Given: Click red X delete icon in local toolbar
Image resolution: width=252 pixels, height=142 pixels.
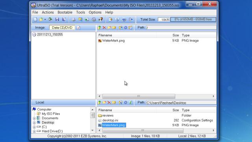Looking at the screenshot, I should [x=109, y=103].
